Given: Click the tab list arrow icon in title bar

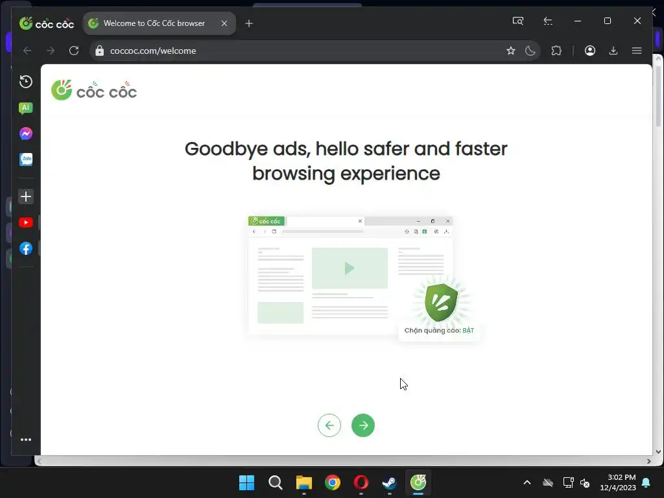Looking at the screenshot, I should [547, 21].
